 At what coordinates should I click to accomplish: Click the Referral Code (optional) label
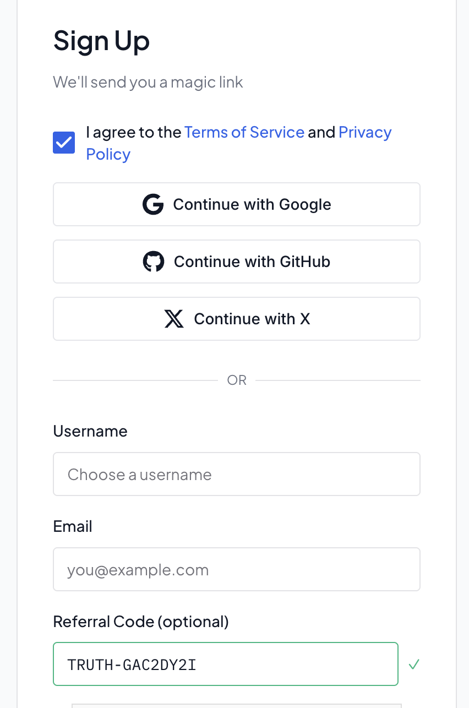click(141, 622)
